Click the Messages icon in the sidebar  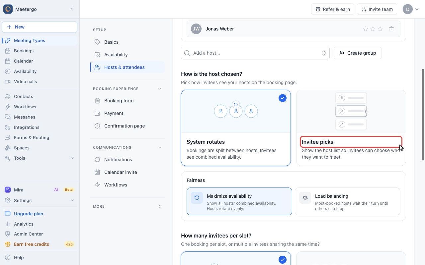8,117
